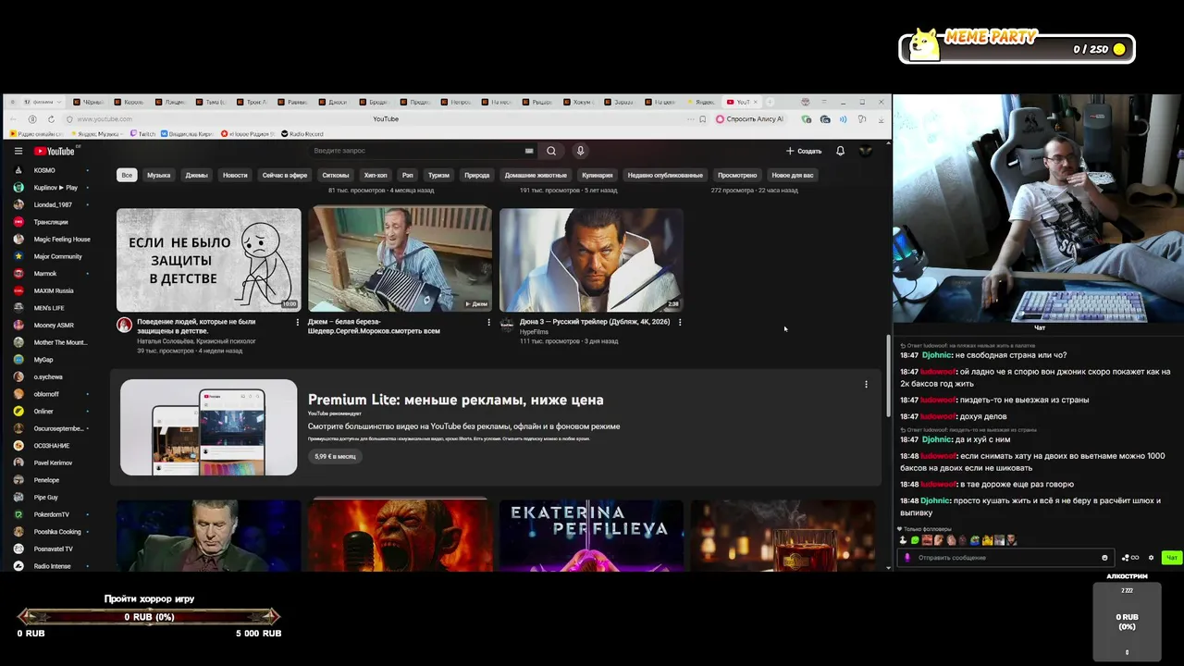Viewport: 1184px width, 666px height.
Task: Open the HypeFilms channel avatar
Action: (507, 324)
